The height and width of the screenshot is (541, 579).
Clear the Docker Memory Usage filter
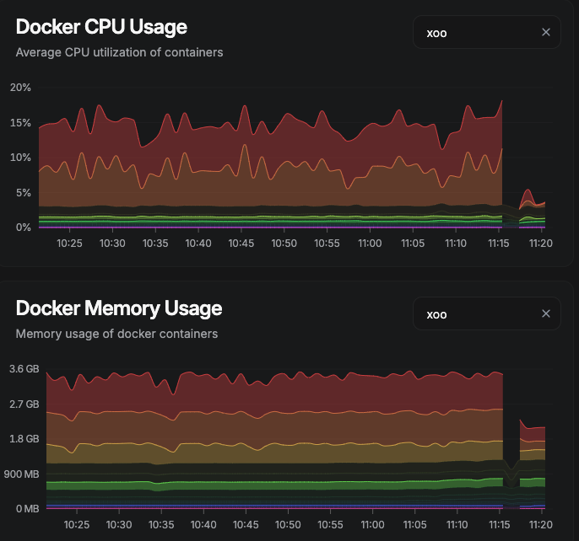coord(545,314)
